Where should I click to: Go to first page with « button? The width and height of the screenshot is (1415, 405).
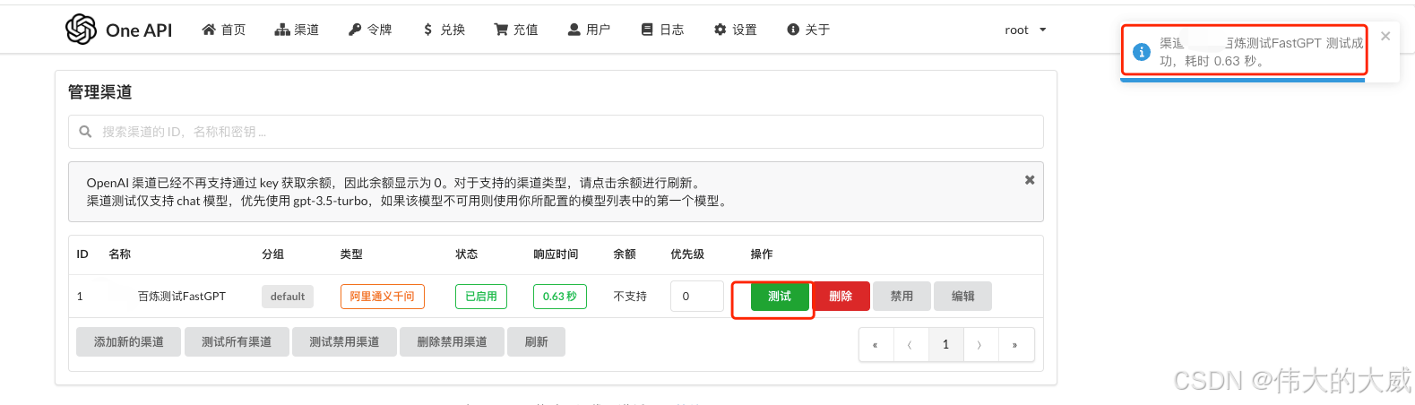(x=876, y=345)
